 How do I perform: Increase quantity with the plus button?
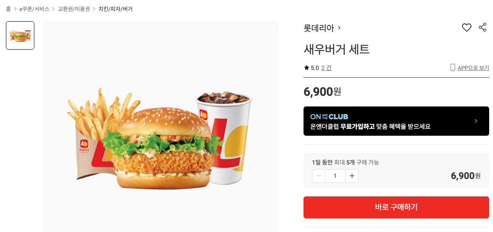[352, 176]
